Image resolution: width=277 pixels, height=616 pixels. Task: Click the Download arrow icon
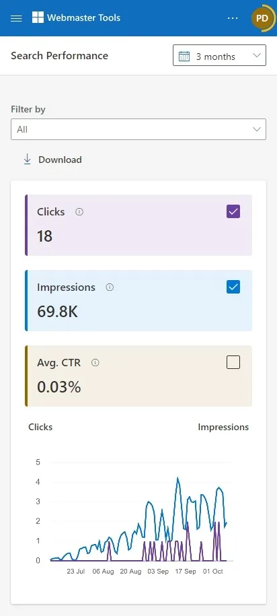(27, 160)
